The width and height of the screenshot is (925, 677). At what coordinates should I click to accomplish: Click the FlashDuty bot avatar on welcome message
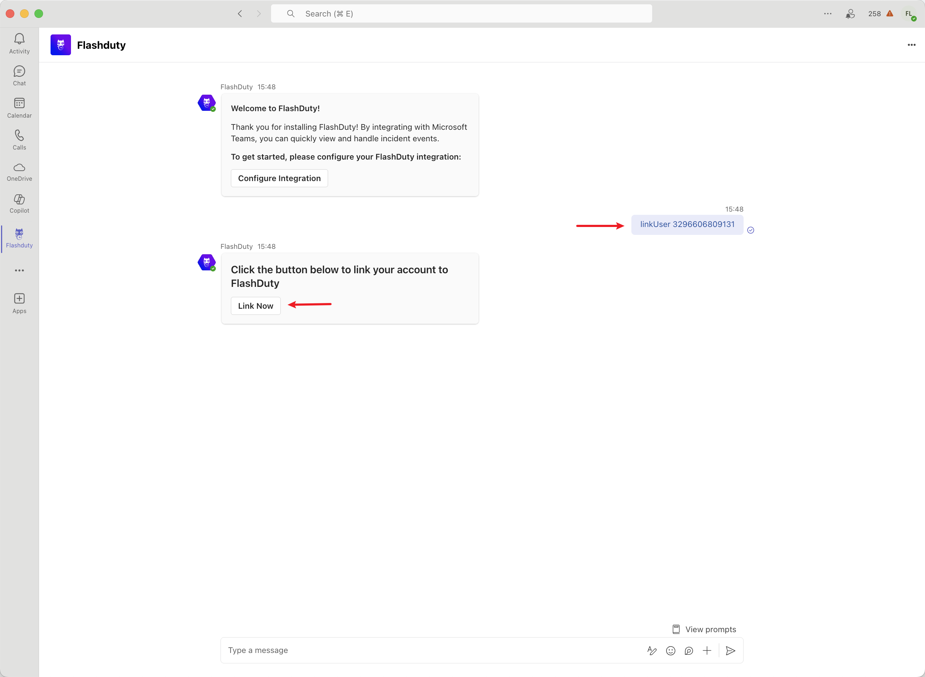[x=207, y=103]
